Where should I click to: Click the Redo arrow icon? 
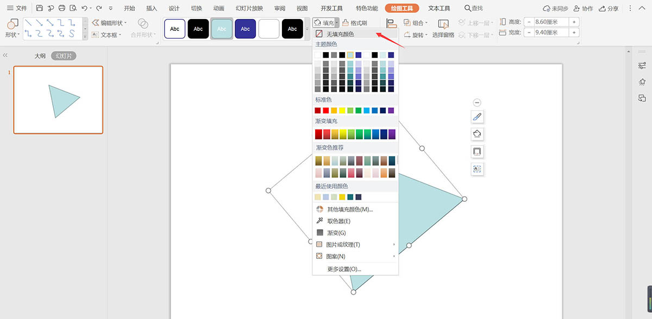[98, 8]
